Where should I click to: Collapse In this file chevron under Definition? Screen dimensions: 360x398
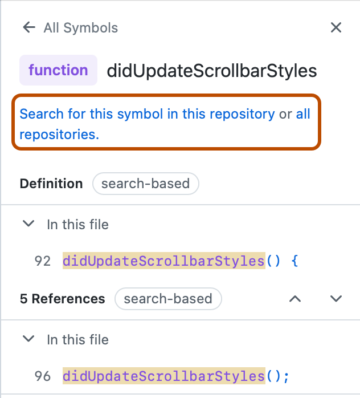click(28, 224)
